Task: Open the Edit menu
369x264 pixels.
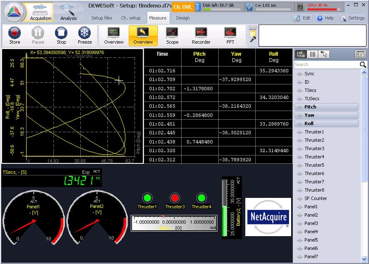Action: point(303,18)
